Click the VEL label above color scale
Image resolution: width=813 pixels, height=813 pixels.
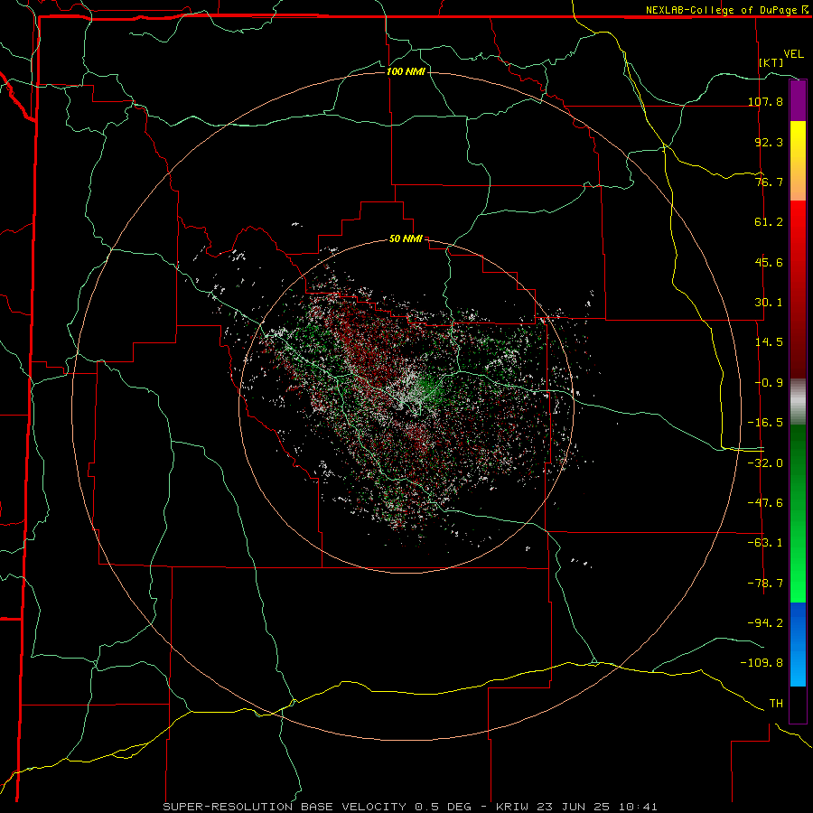tap(793, 54)
